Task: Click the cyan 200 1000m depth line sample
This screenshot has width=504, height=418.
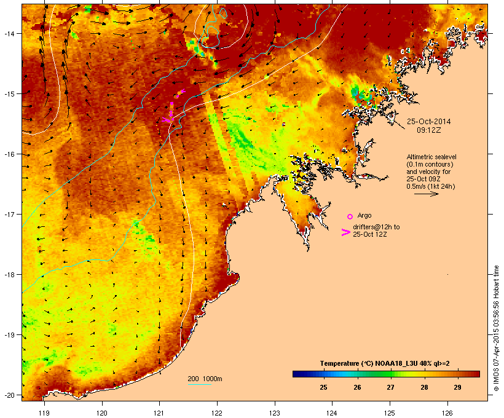Action: 199,384
